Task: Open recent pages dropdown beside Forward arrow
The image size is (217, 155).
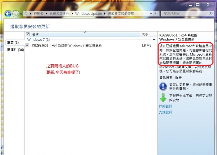Action: tap(21, 14)
